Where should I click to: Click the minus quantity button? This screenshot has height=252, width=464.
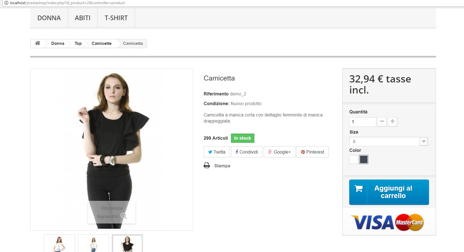coord(382,122)
